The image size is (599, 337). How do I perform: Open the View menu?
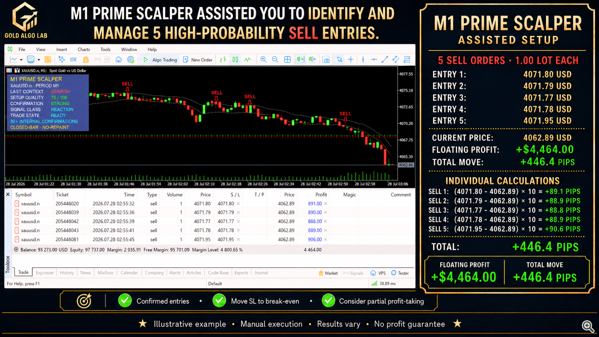coord(41,50)
